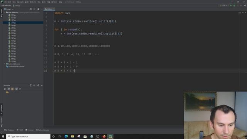Open the Windows Start menu
Screen dimensions: 247x139
pyautogui.click(x=3, y=136)
